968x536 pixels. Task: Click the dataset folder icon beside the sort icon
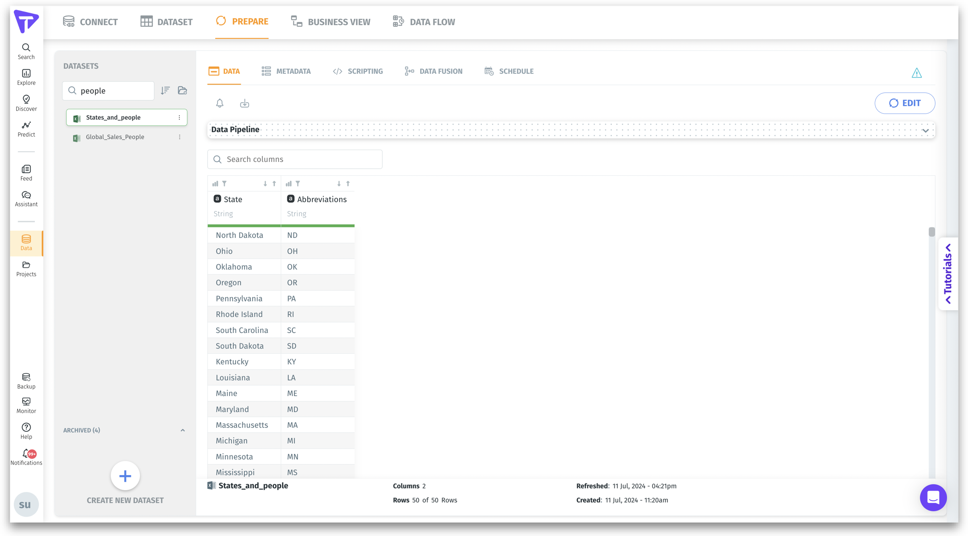coord(182,90)
